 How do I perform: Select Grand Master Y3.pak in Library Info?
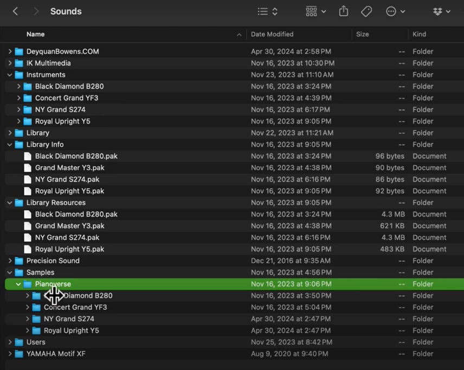click(69, 168)
